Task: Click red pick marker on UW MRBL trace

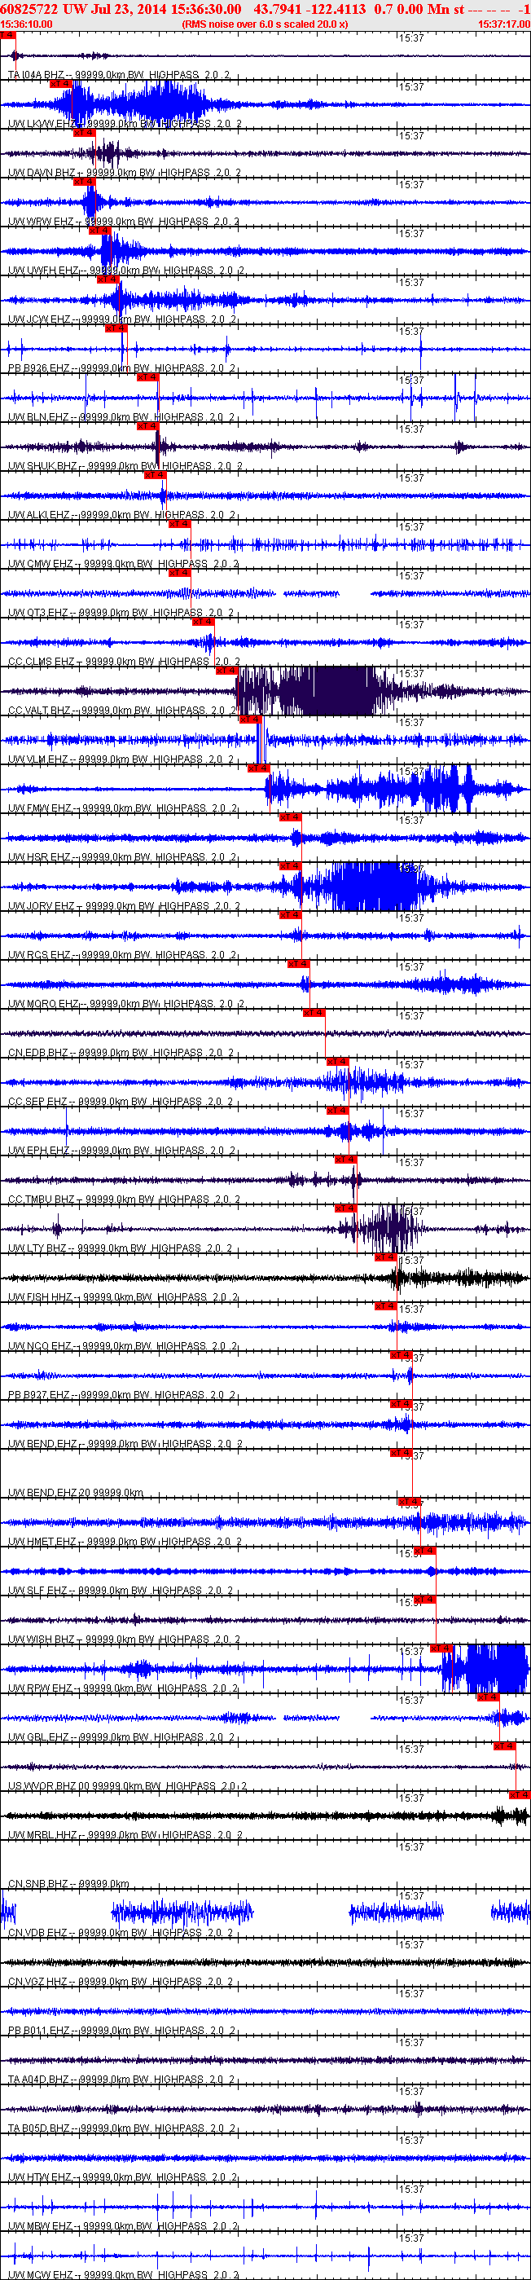Action: [520, 1794]
